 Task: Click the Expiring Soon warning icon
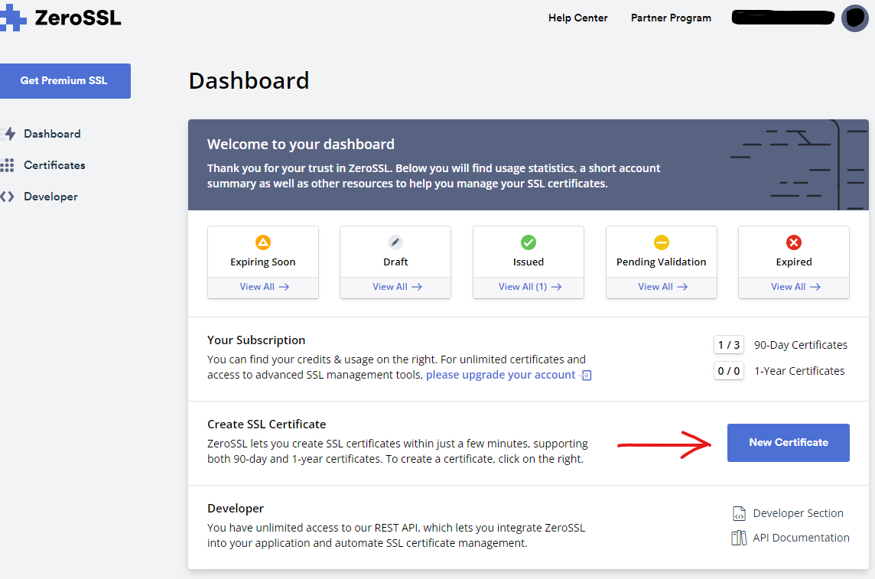coord(263,242)
